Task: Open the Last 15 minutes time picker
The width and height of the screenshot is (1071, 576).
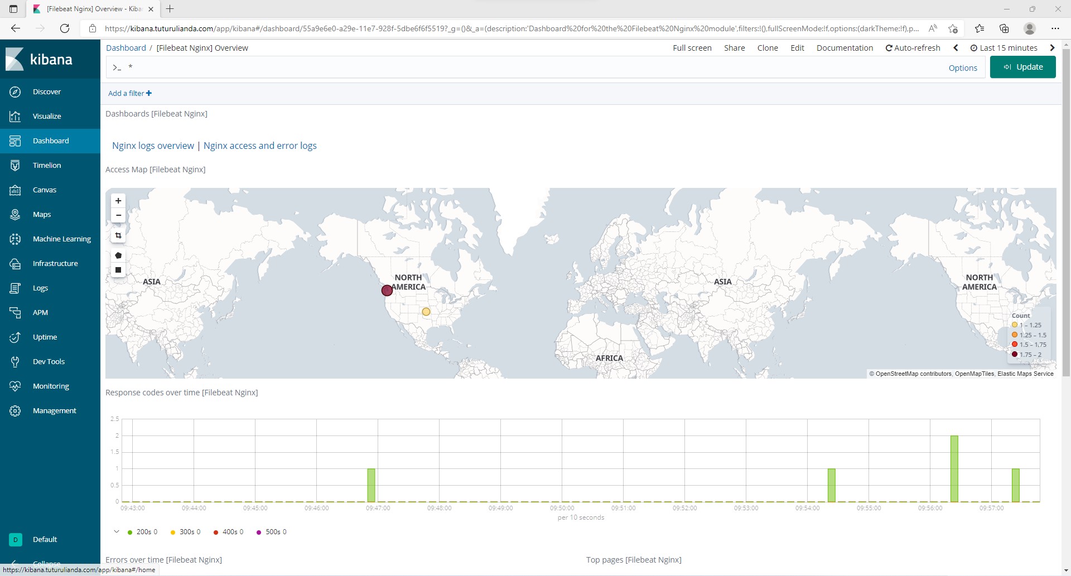Action: pyautogui.click(x=1004, y=48)
